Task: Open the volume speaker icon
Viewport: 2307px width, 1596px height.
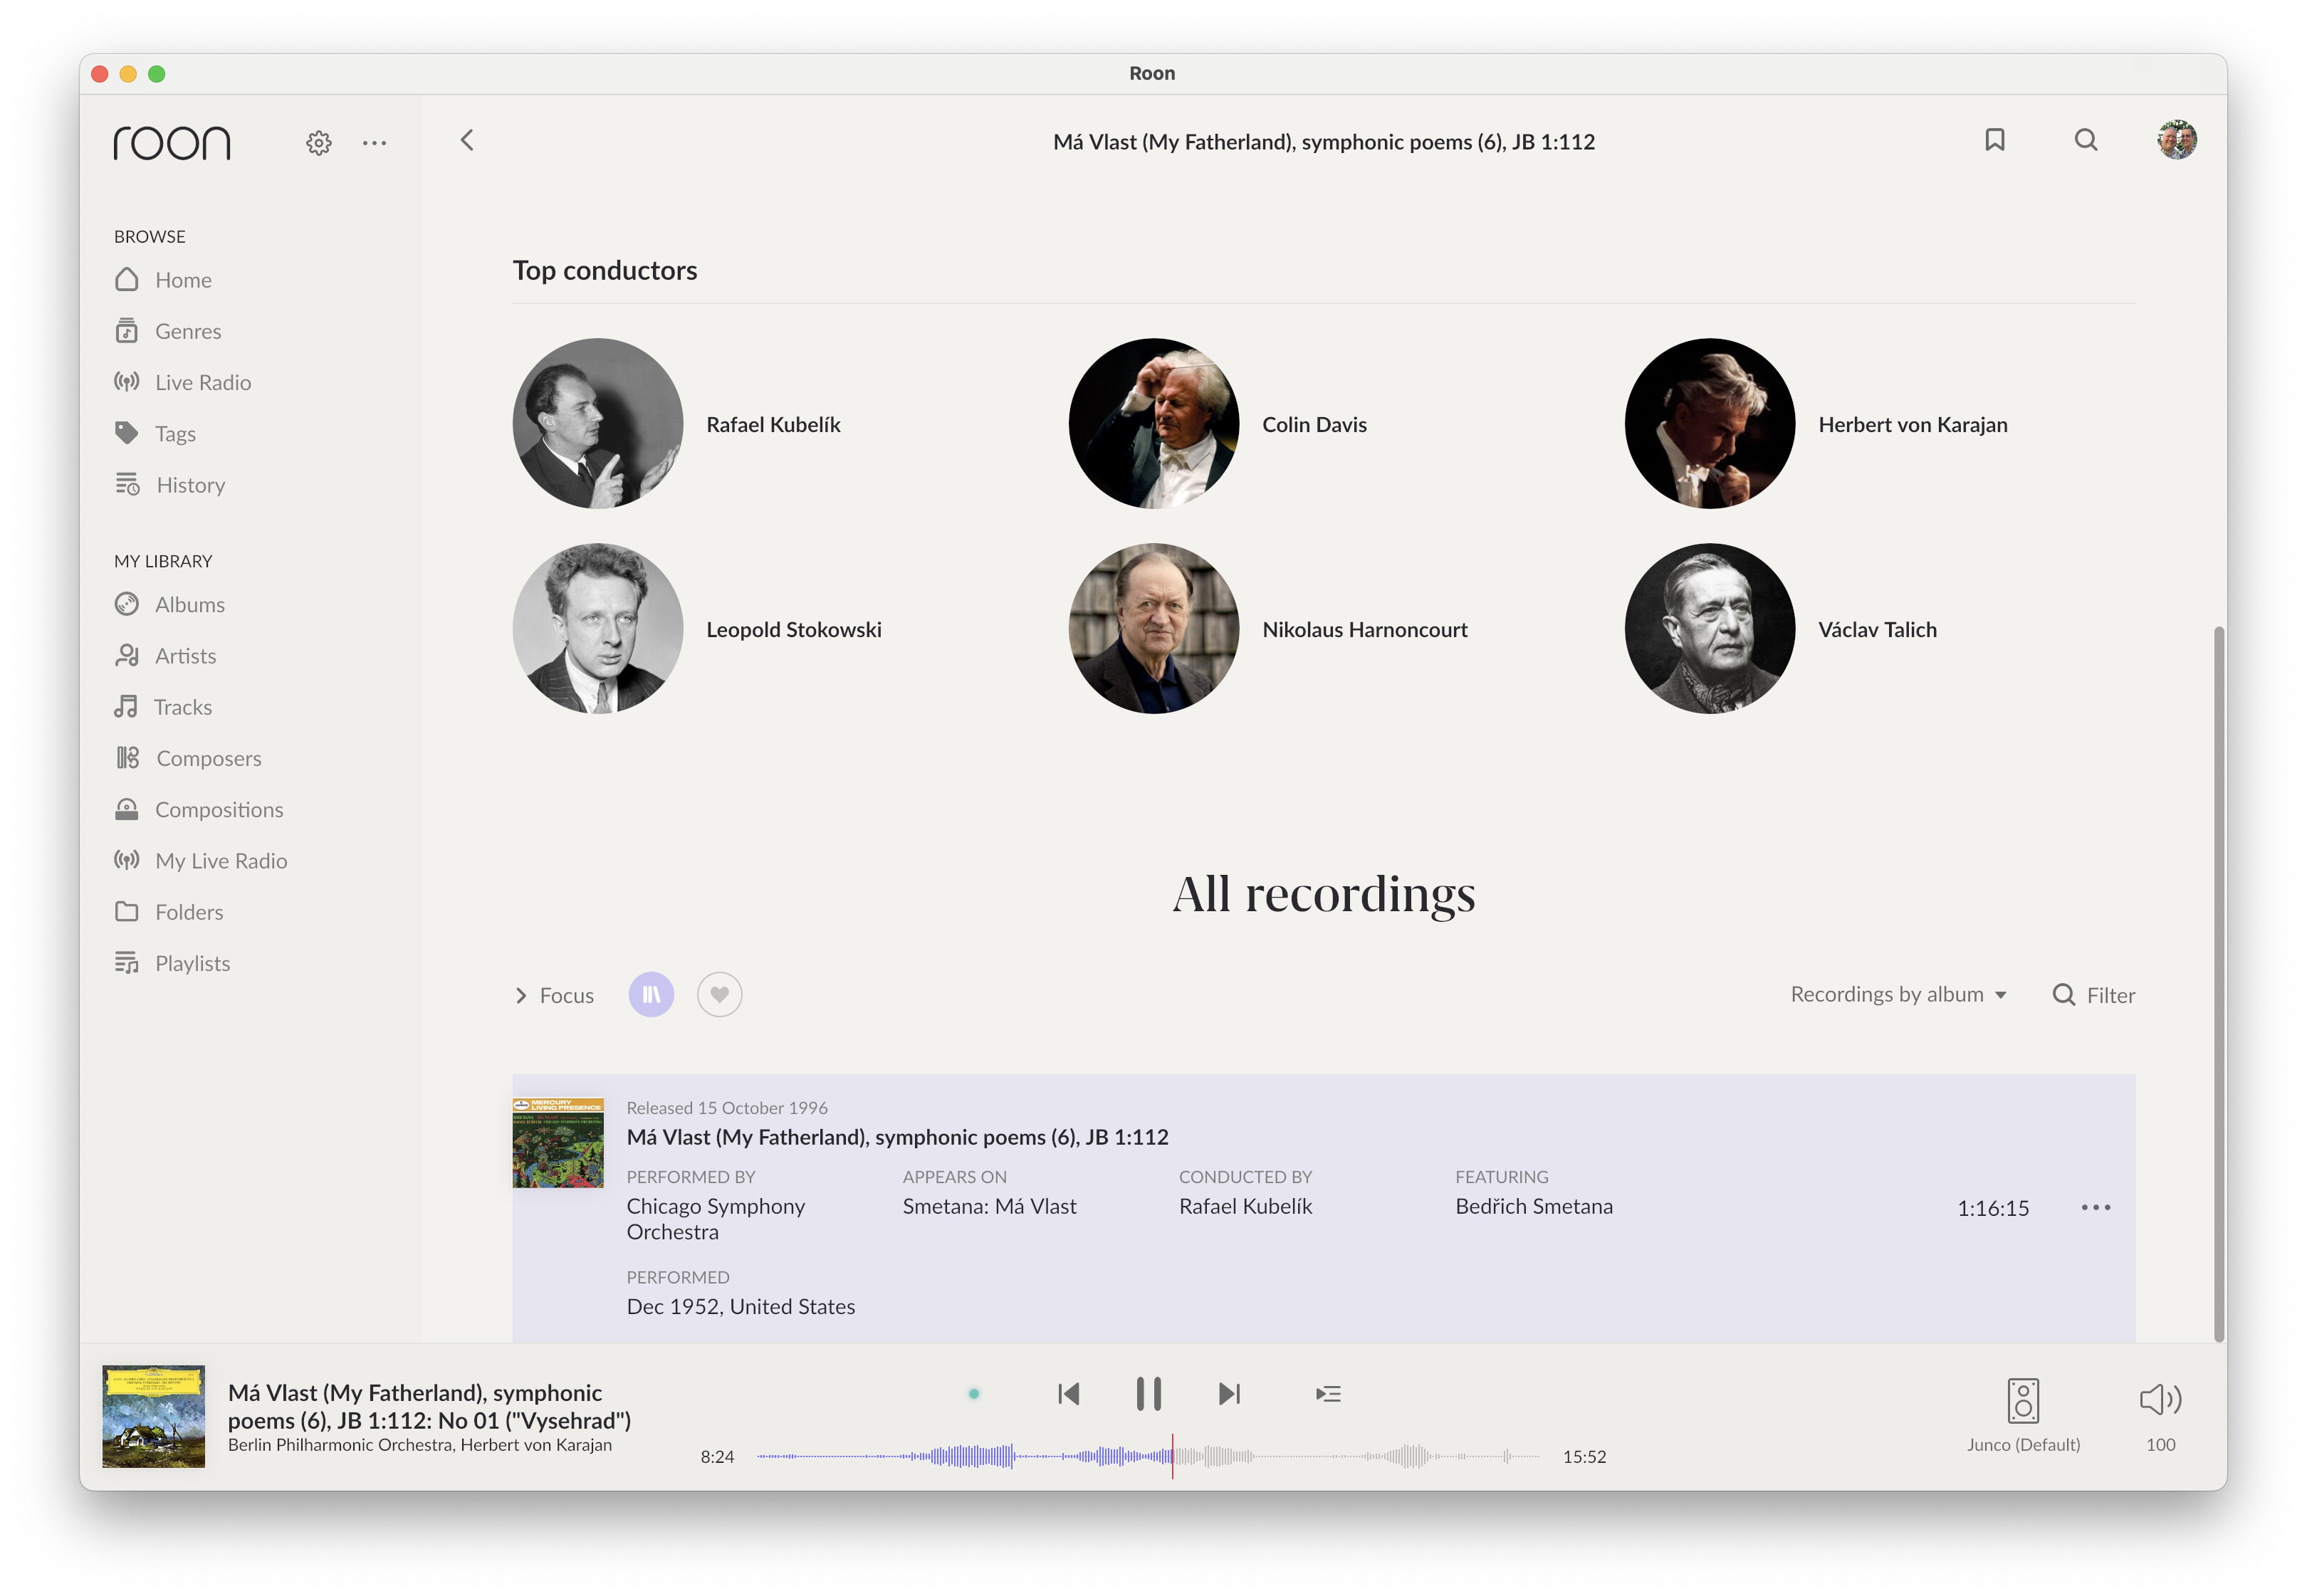Action: click(2160, 1399)
